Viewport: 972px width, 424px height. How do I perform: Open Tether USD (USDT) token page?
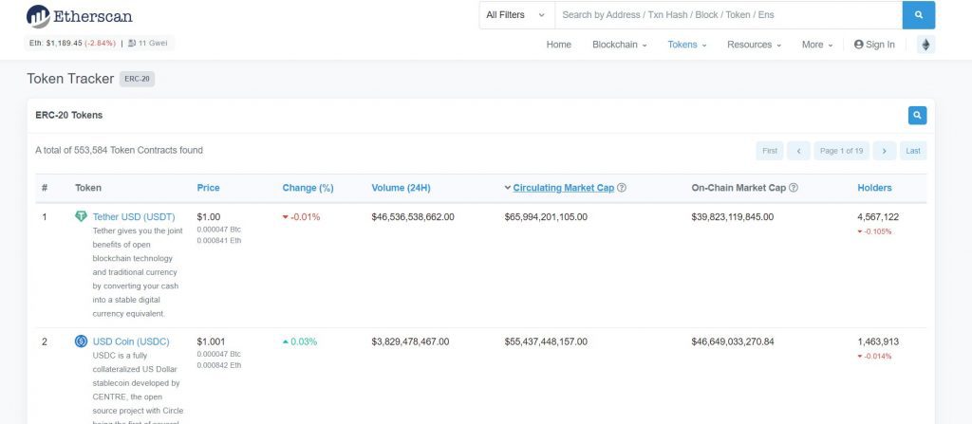pyautogui.click(x=134, y=217)
